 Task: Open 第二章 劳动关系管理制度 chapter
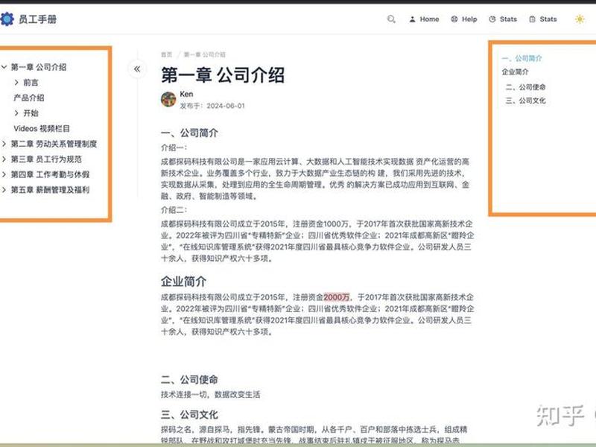pyautogui.click(x=54, y=144)
